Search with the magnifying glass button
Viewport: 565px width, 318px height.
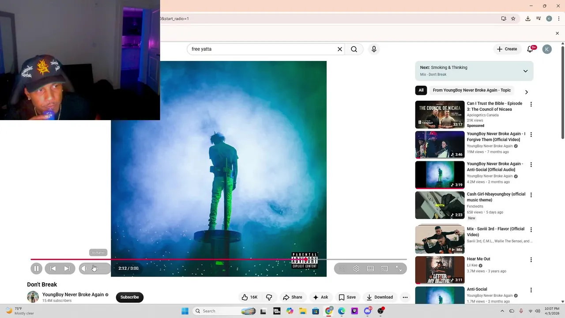click(x=354, y=49)
